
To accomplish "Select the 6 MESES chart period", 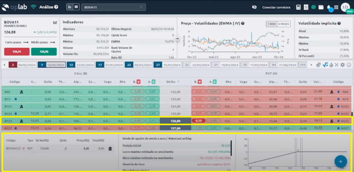I will (284, 24).
